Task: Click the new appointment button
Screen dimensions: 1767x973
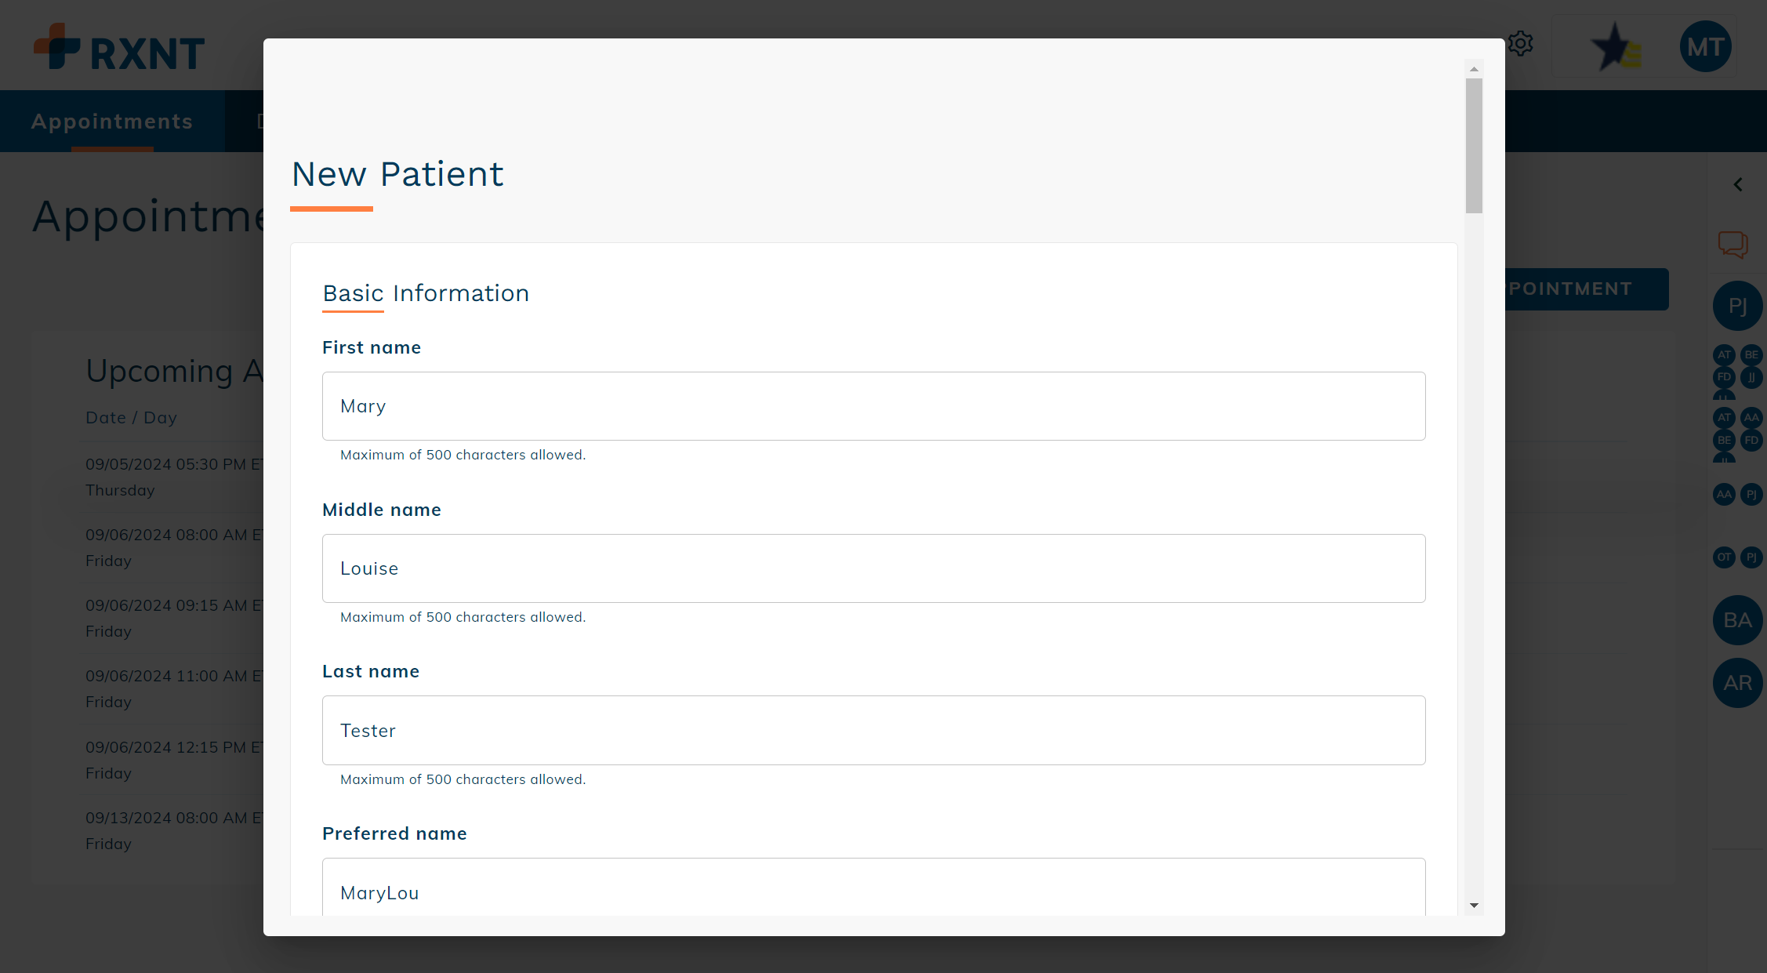Action: pyautogui.click(x=1587, y=289)
